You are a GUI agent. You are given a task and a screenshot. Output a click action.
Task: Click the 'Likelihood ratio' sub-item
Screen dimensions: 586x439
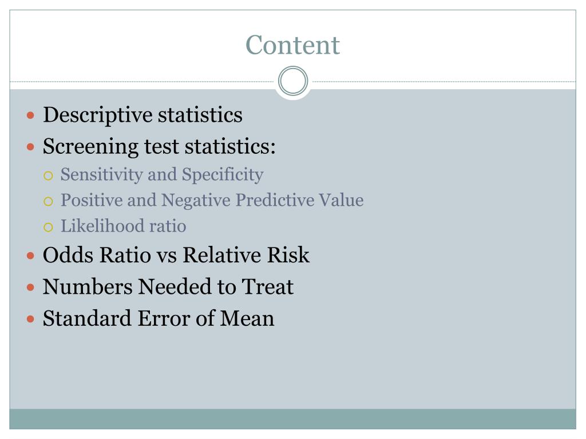coord(124,226)
